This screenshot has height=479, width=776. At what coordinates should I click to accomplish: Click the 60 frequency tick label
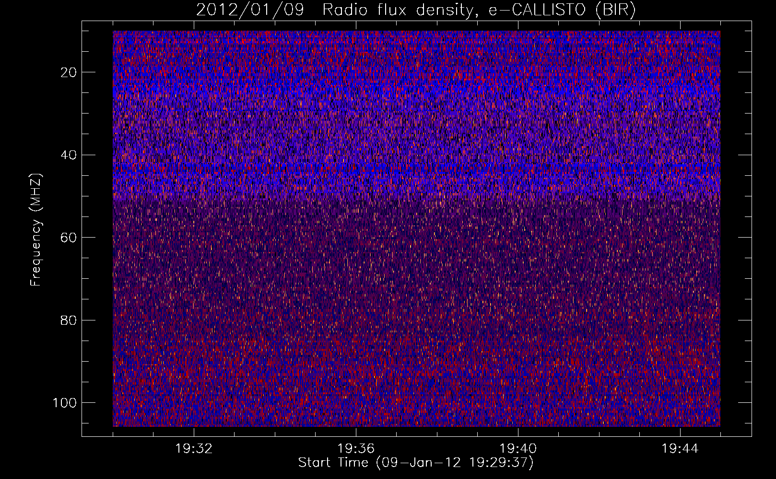pyautogui.click(x=69, y=238)
